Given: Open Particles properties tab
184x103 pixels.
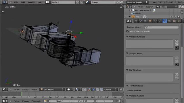Looking at the screenshot, I should click(179, 21).
